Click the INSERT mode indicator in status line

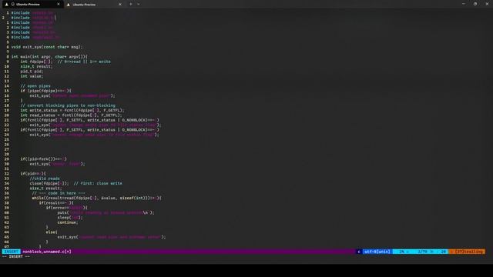[x=12, y=252]
